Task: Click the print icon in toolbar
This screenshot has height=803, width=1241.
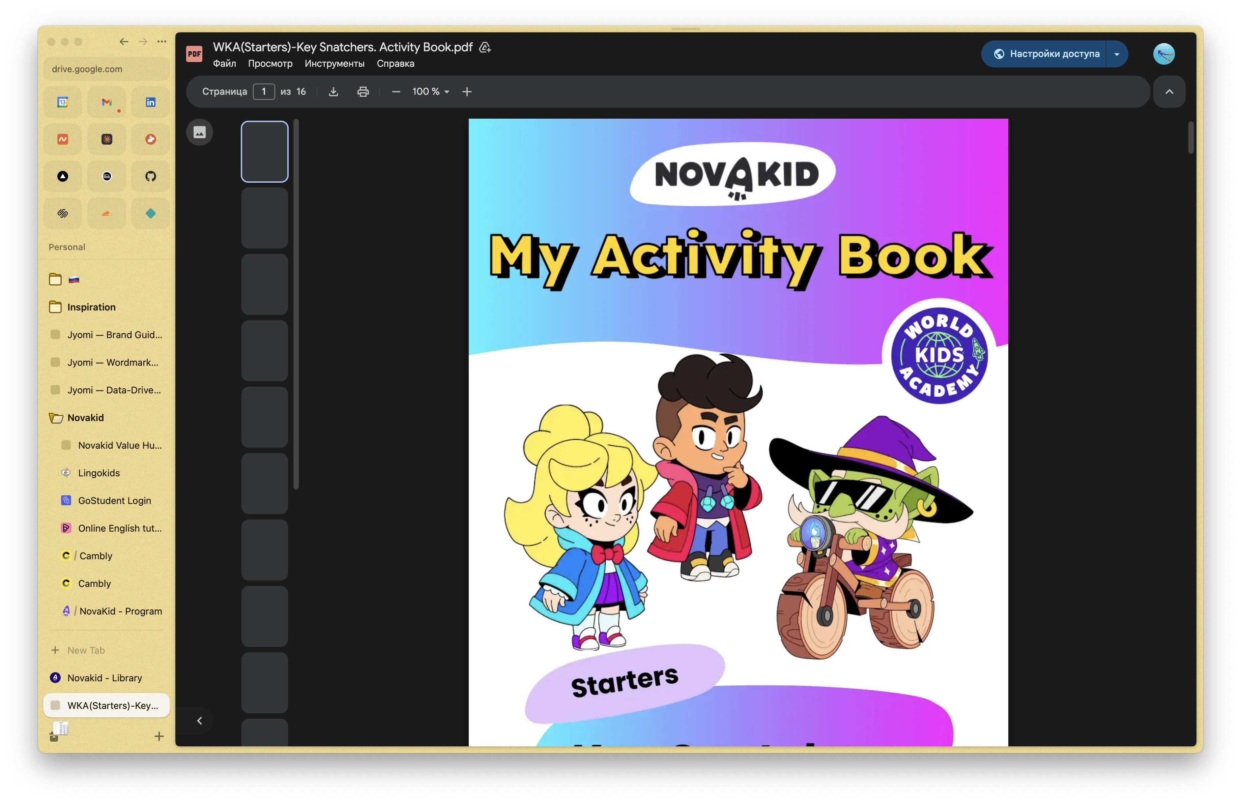Action: click(x=363, y=92)
